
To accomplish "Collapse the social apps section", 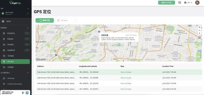I will [28, 73].
